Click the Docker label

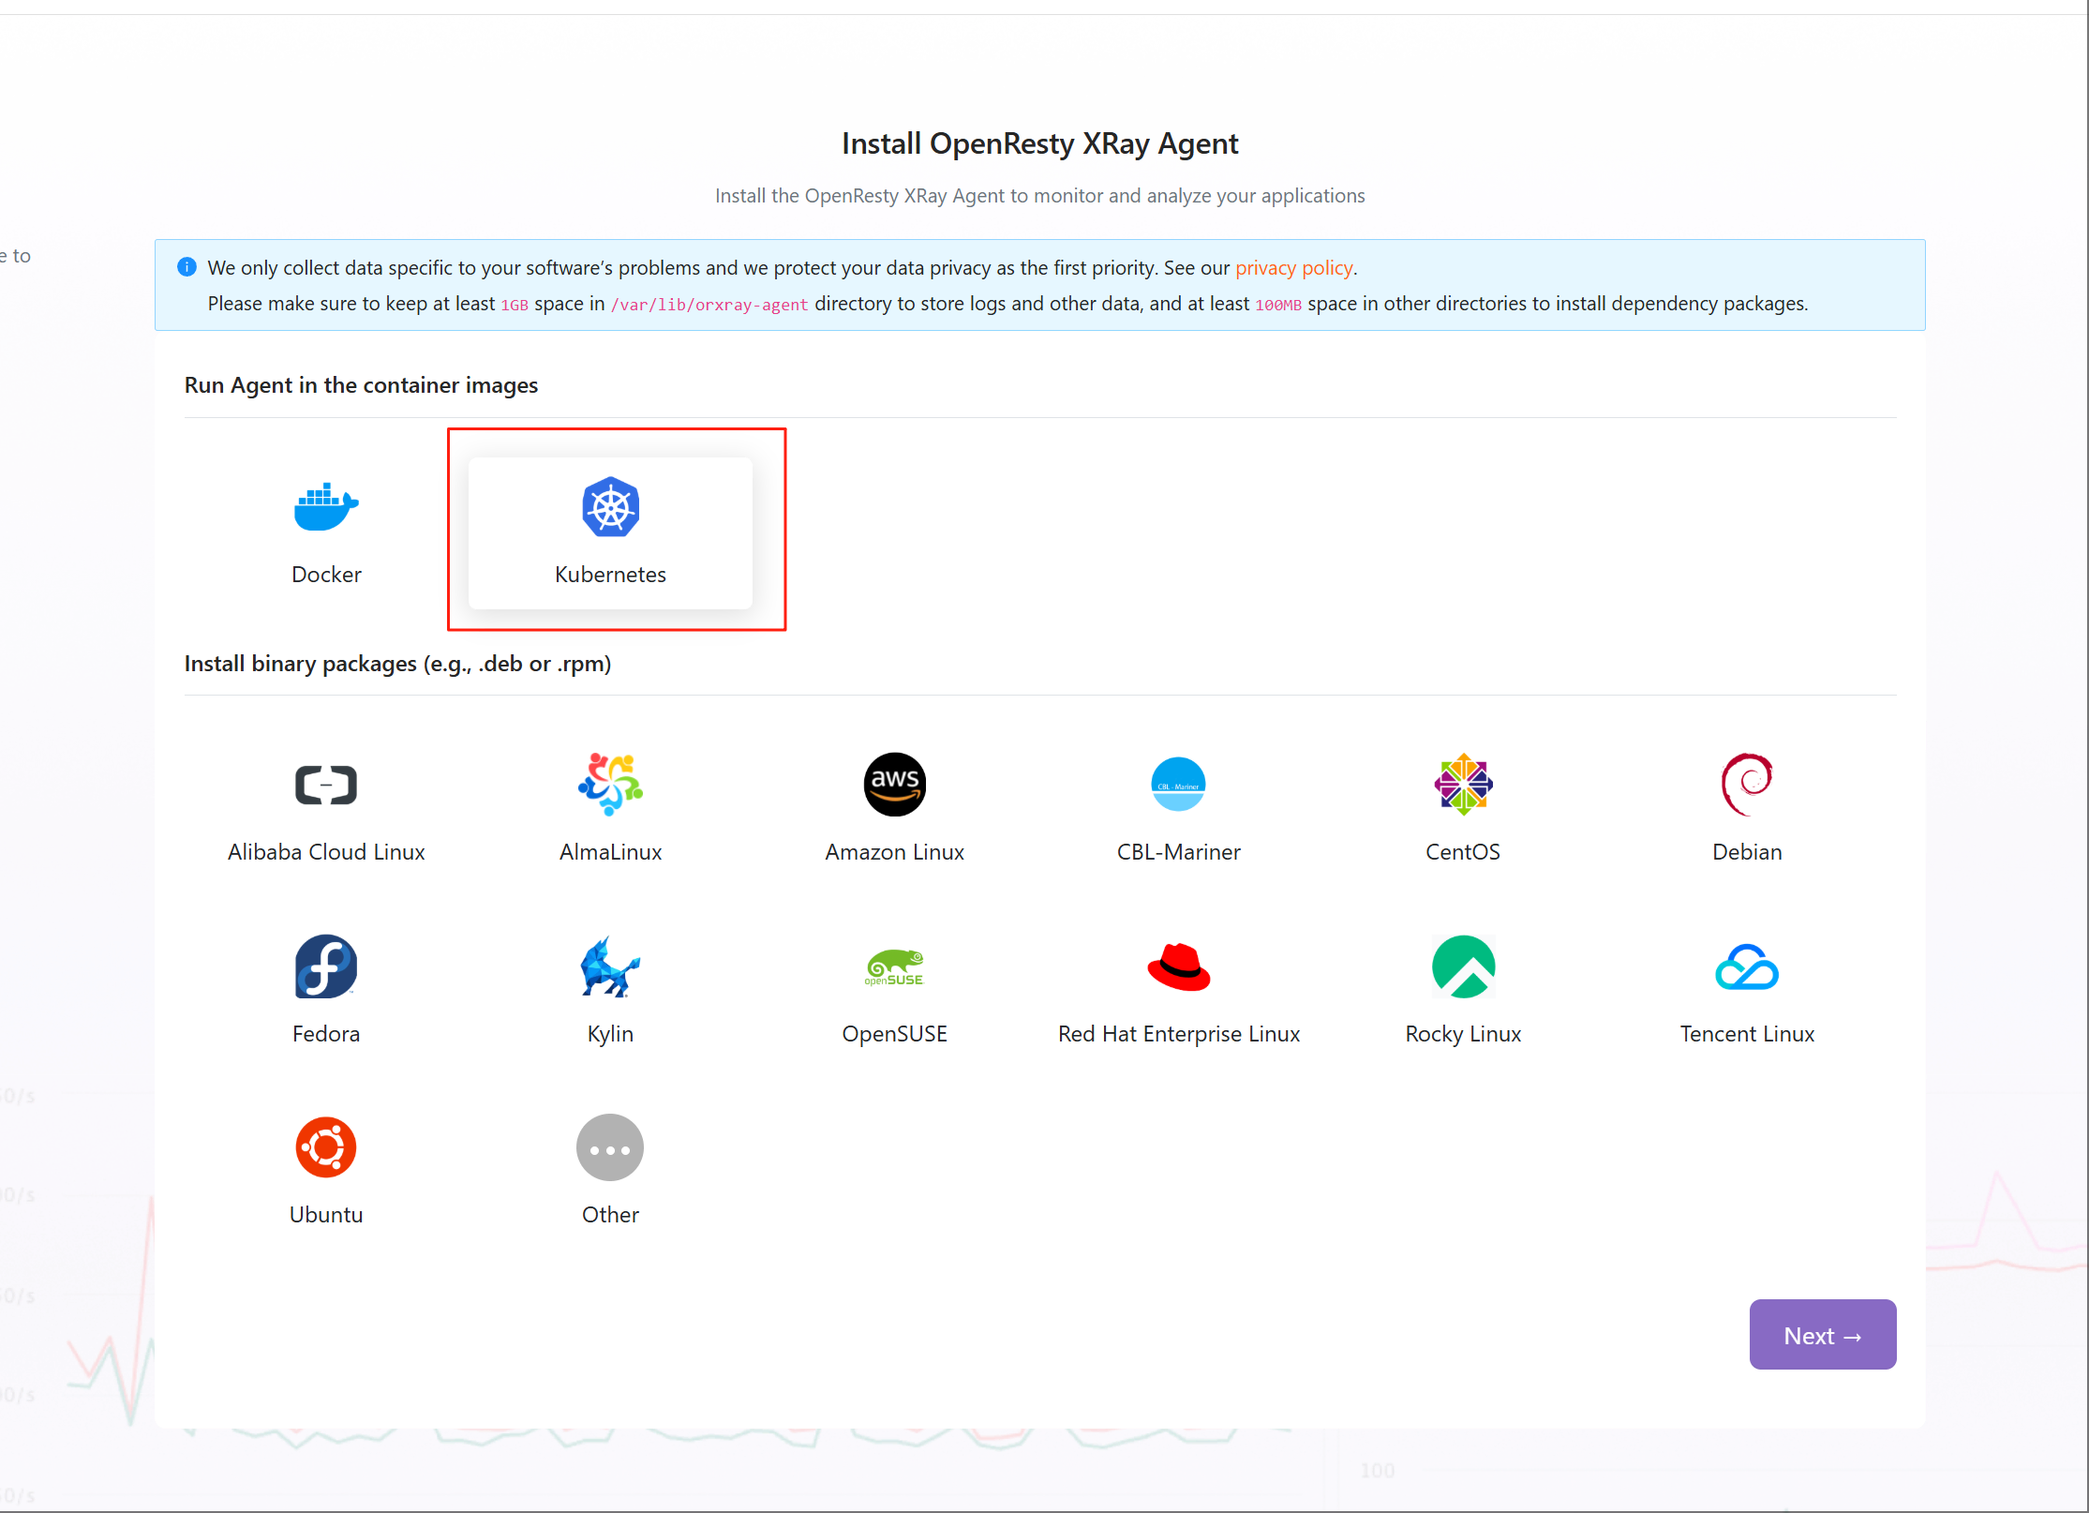(326, 574)
